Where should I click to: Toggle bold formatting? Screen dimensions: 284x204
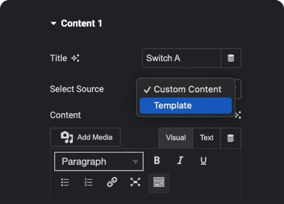157,161
